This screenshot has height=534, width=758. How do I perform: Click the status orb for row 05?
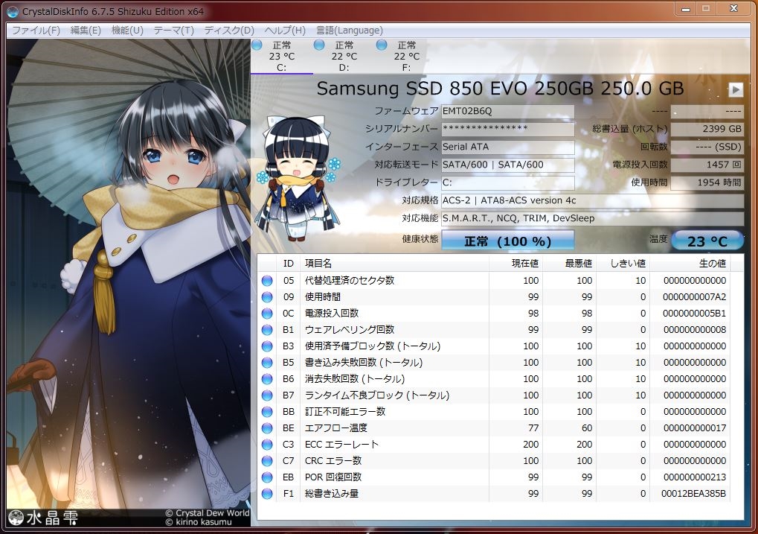(x=267, y=280)
